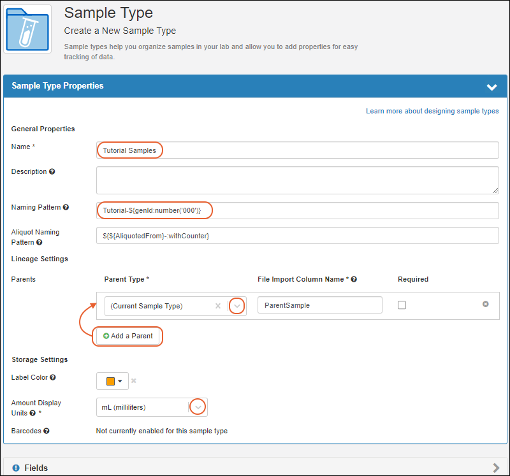Open the orange Label Color picker
Screen dimensions: 510x476
point(113,381)
